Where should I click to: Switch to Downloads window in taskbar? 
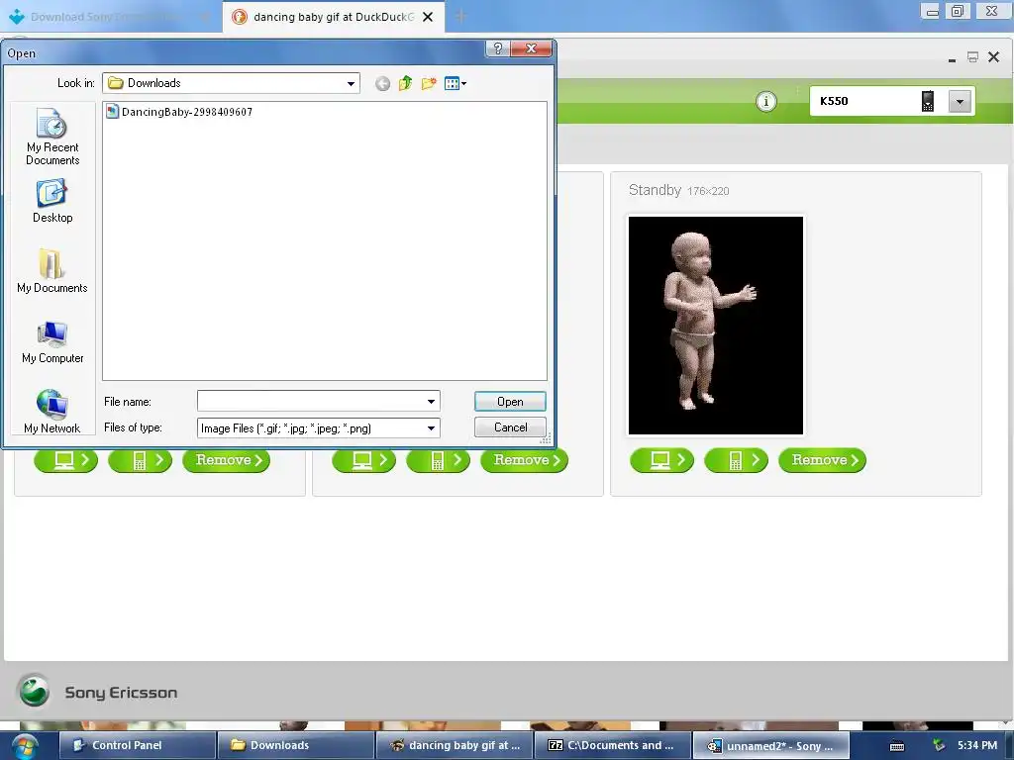pyautogui.click(x=295, y=745)
